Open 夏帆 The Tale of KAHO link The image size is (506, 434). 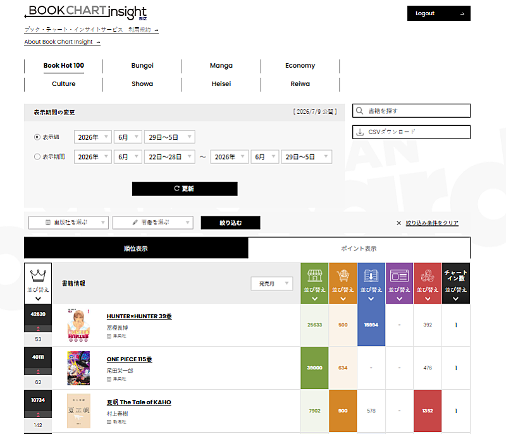pyautogui.click(x=139, y=402)
